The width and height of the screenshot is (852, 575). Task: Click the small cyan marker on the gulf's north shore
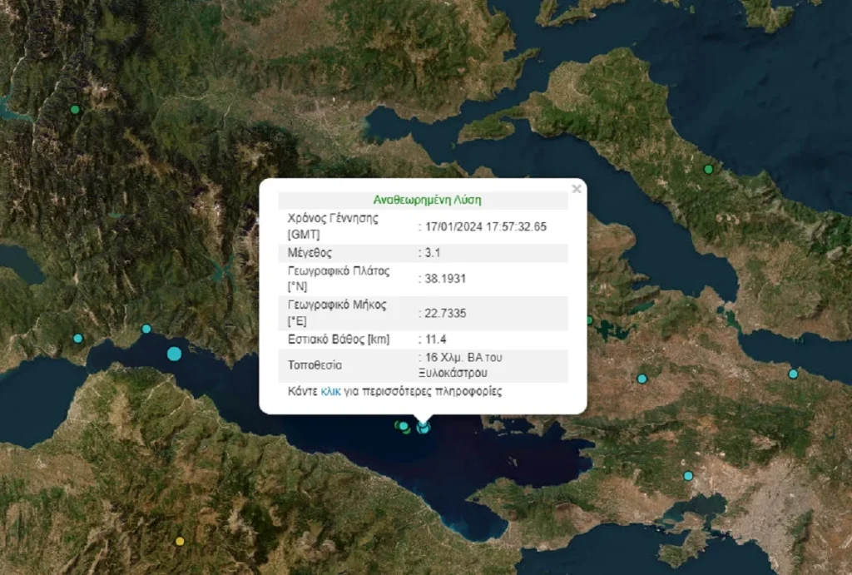(x=146, y=329)
